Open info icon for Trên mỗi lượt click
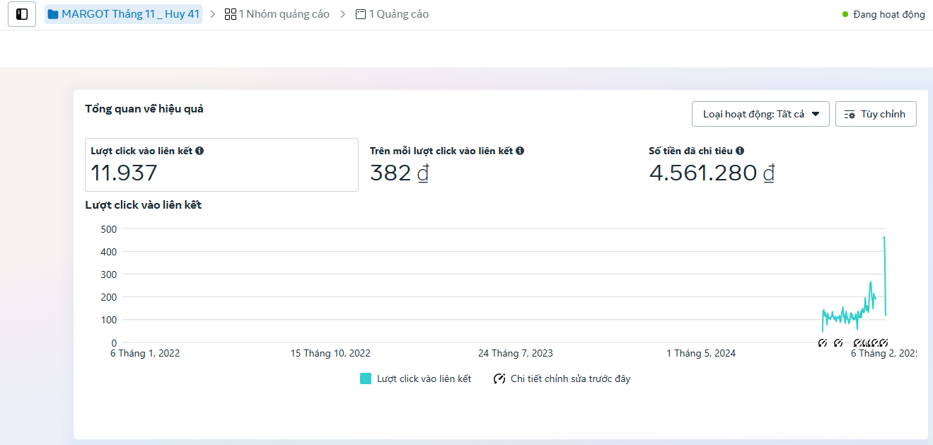 coord(520,151)
